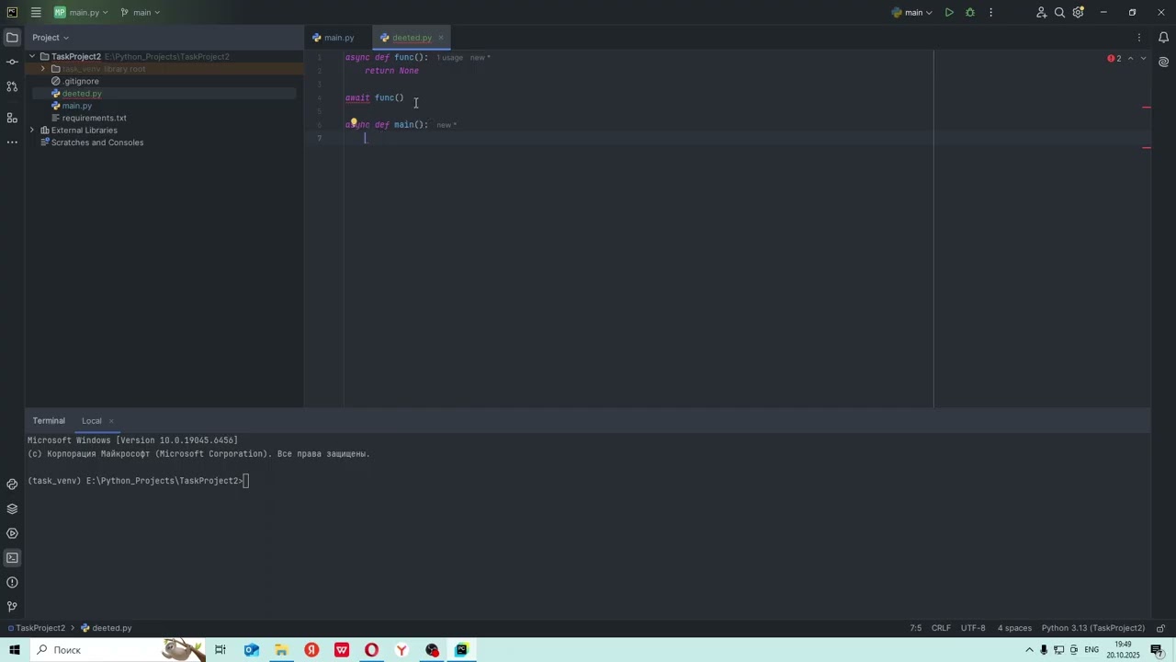Viewport: 1176px width, 662px height.
Task: Debug the 'main' configuration
Action: point(970,13)
